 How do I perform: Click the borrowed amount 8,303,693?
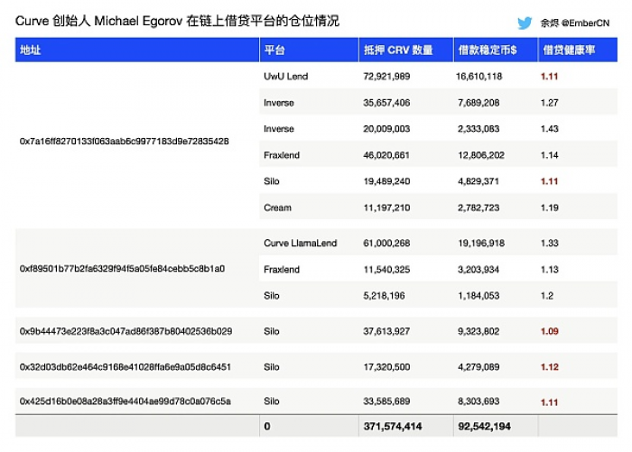pyautogui.click(x=479, y=401)
